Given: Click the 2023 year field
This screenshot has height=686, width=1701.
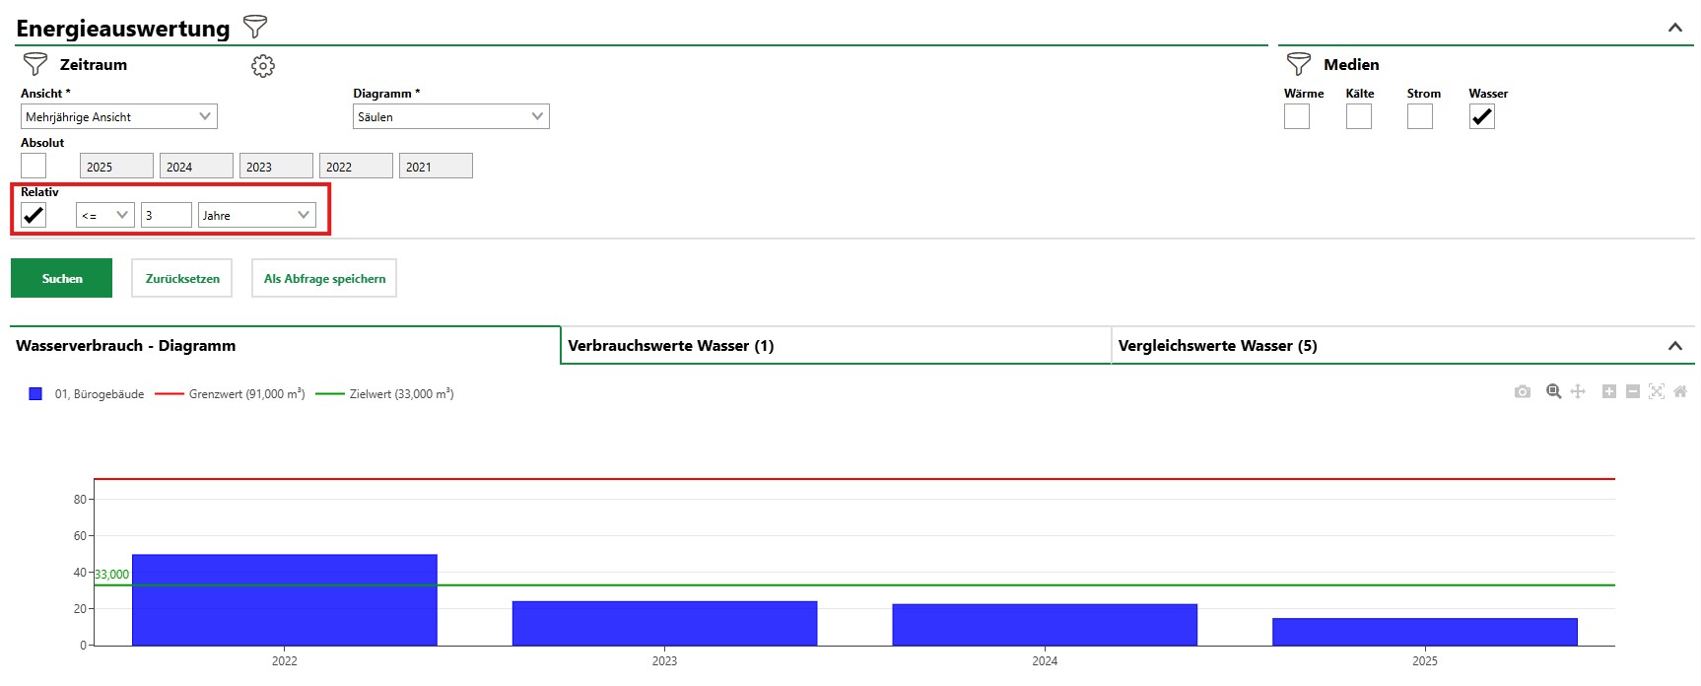Looking at the screenshot, I should (x=277, y=166).
